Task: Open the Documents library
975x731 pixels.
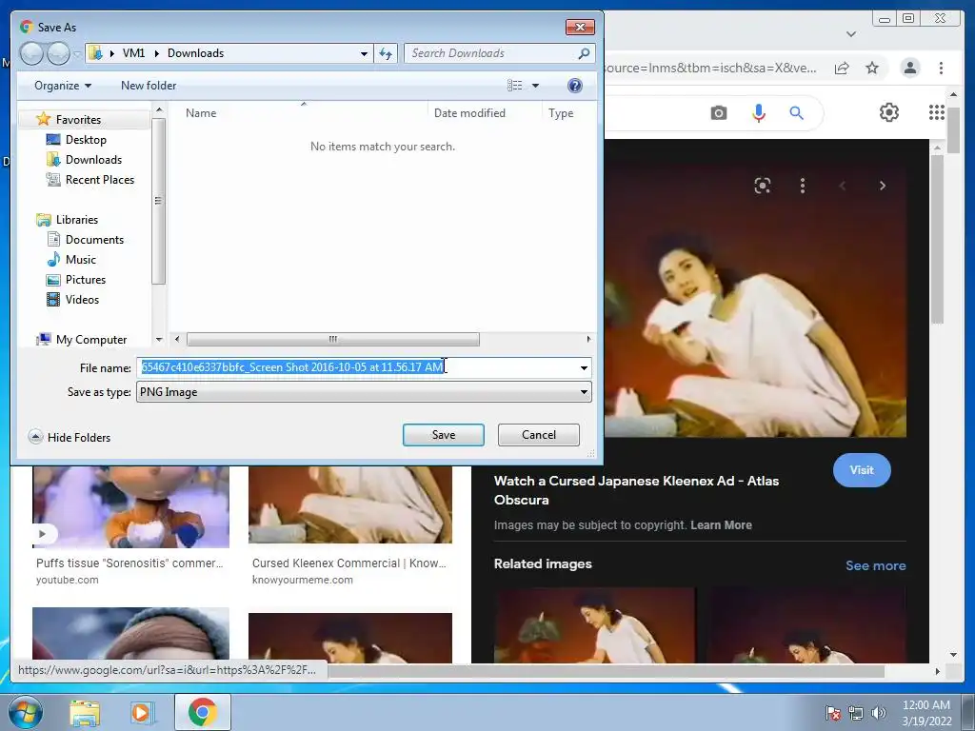Action: tap(94, 239)
